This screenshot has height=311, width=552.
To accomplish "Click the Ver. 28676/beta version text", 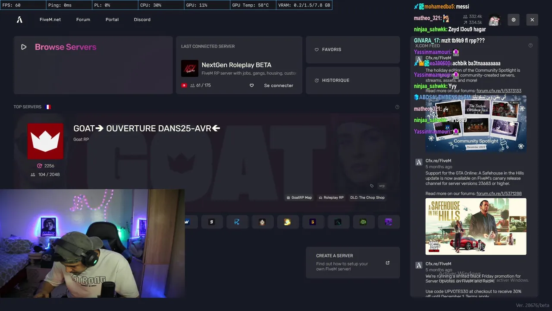I will click(x=533, y=305).
